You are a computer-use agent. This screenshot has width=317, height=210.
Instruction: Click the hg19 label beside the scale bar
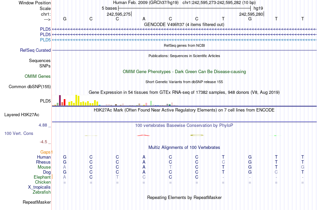[258, 8]
